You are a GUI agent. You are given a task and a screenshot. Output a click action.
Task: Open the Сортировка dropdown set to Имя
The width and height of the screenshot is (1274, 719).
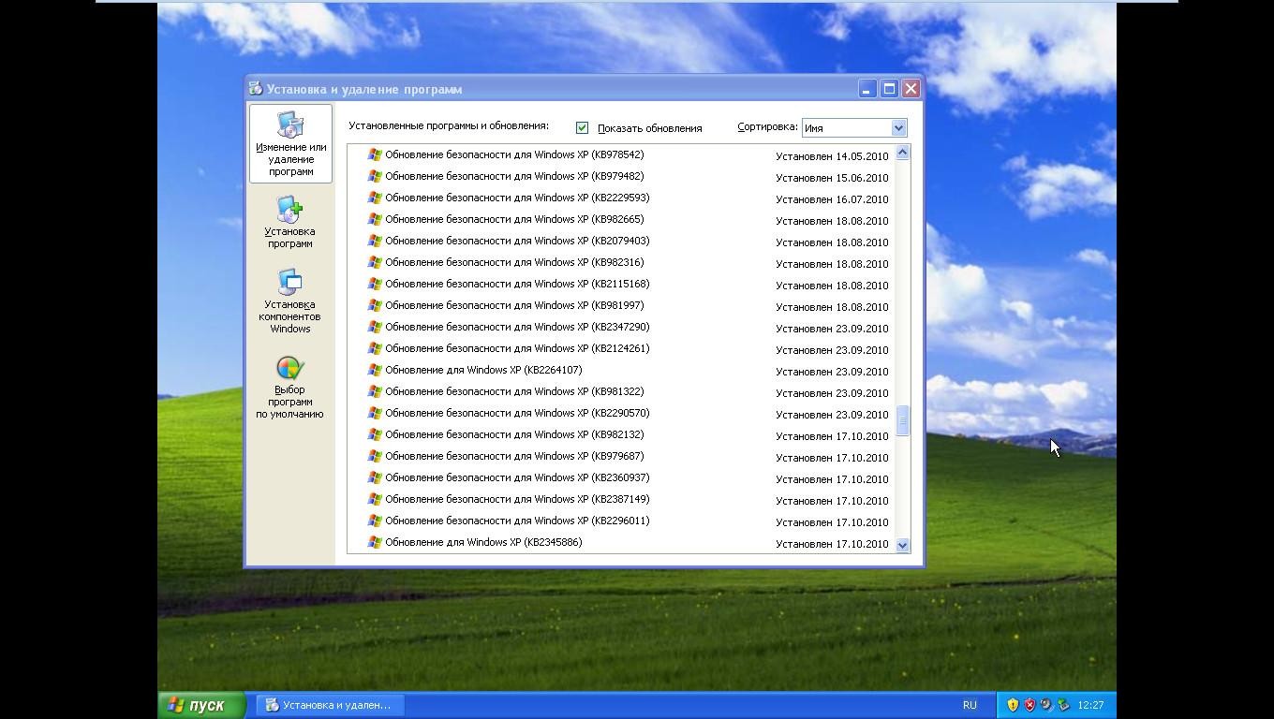[x=854, y=128]
